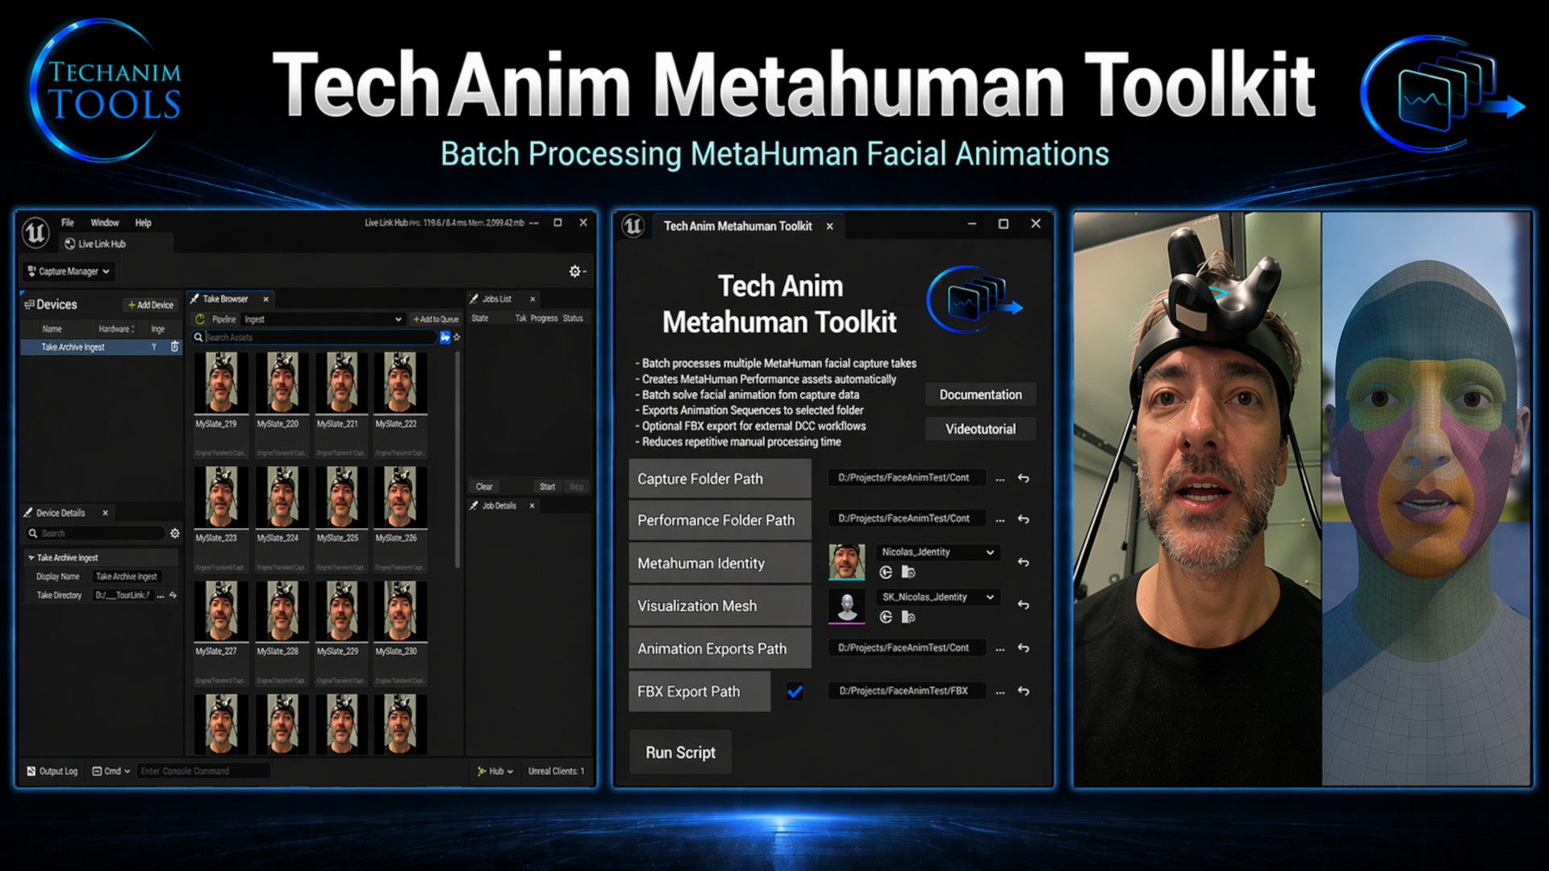The width and height of the screenshot is (1549, 871).
Task: Open the Cmd dropdown in the bottom bar
Action: 111,772
